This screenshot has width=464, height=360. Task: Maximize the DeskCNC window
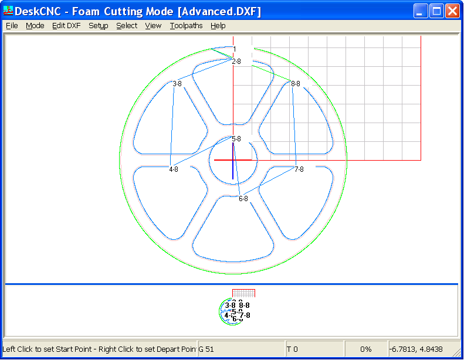436,11
